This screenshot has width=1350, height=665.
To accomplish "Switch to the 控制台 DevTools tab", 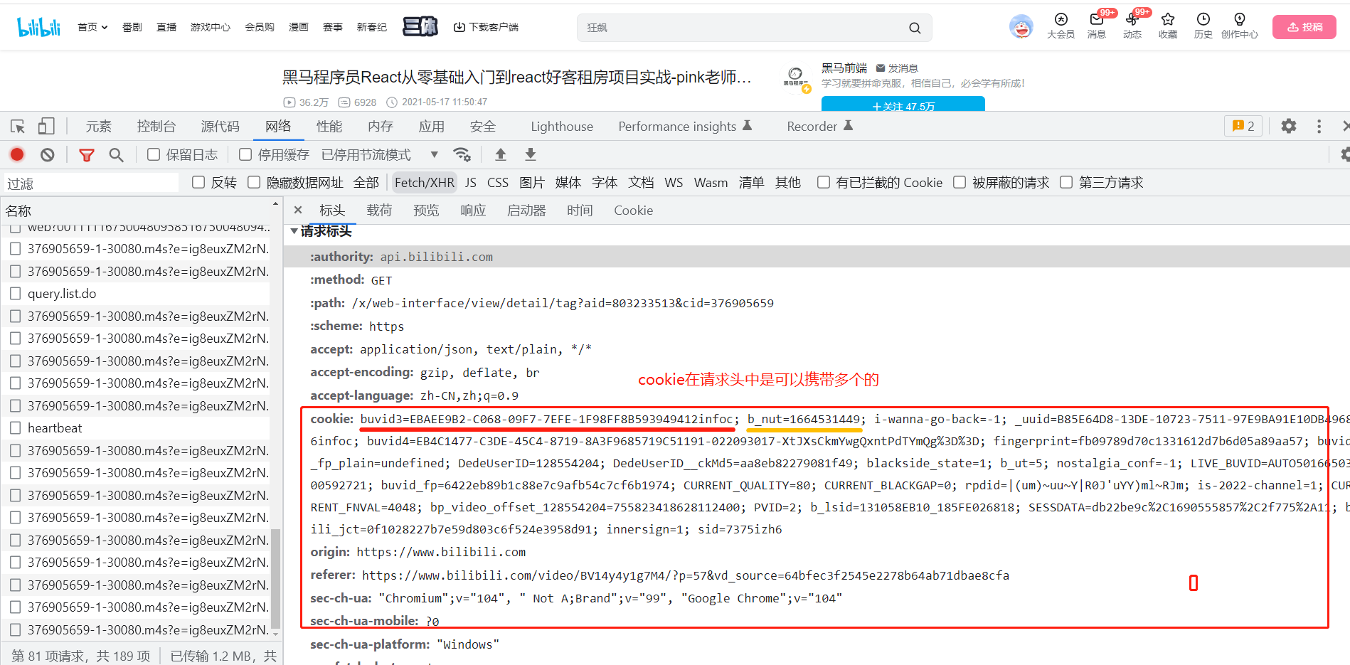I will pos(156,126).
